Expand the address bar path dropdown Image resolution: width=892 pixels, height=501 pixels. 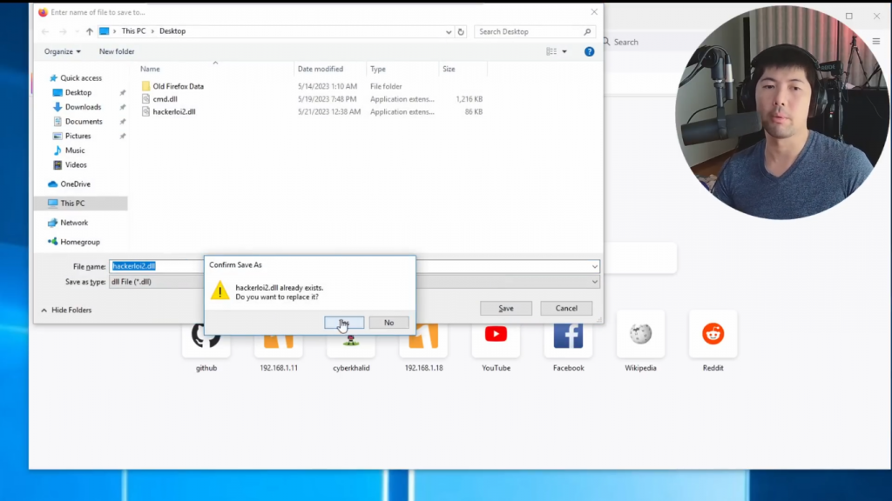(448, 31)
